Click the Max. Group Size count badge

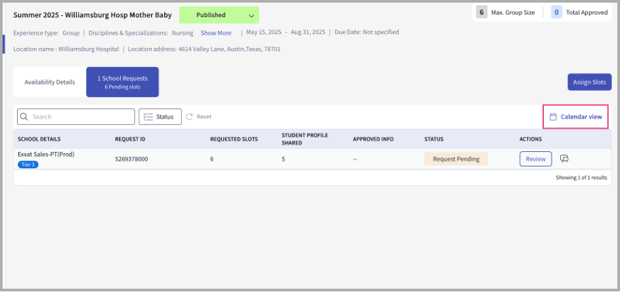pos(481,12)
